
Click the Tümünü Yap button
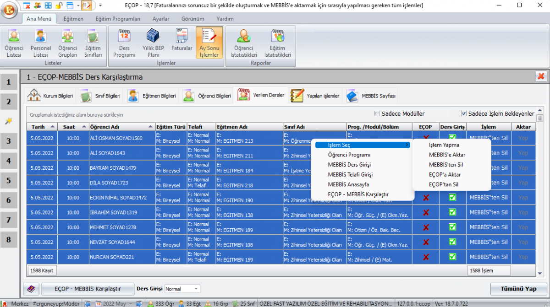coord(518,289)
